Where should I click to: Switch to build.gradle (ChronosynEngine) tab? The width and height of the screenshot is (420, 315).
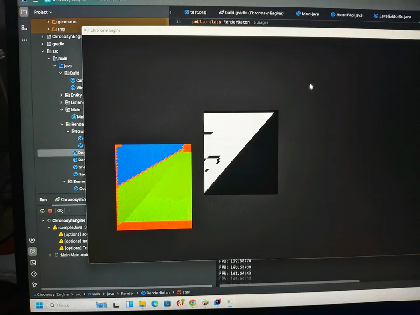pos(251,13)
